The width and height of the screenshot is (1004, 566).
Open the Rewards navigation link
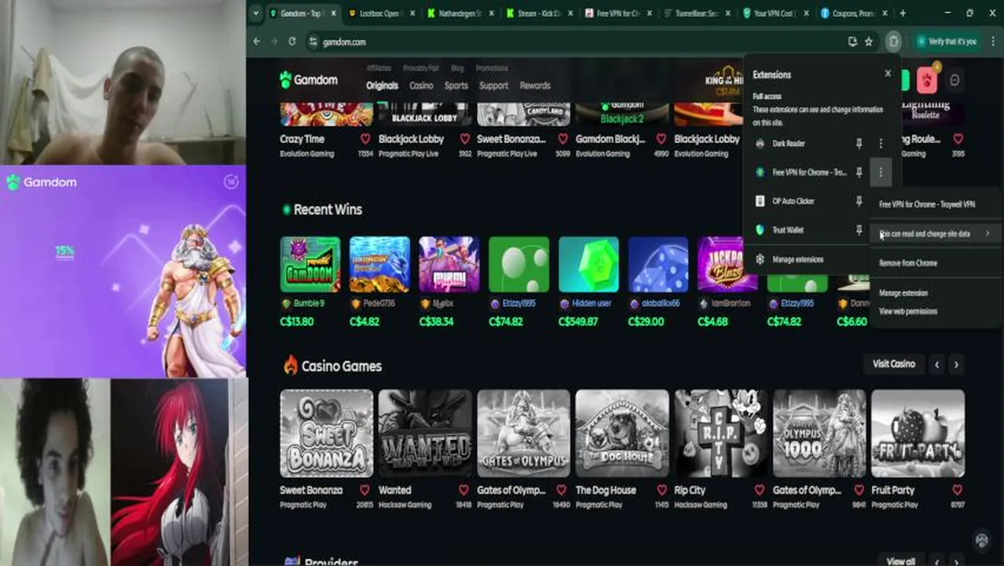[535, 86]
